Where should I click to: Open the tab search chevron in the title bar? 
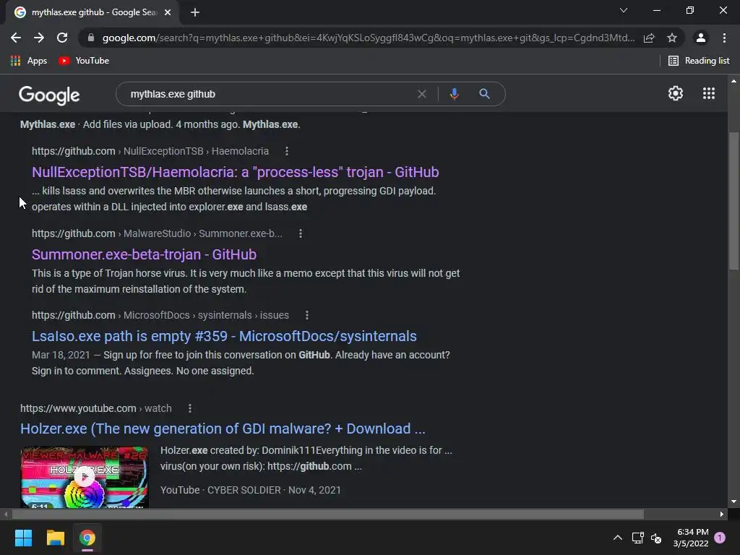point(624,10)
